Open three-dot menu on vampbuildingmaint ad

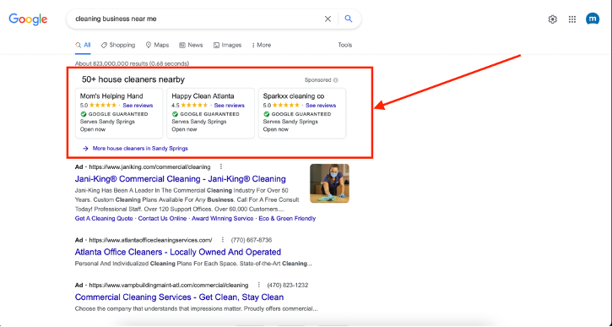pos(258,285)
